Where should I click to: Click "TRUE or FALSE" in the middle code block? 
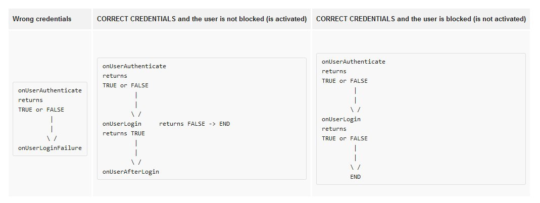126,85
